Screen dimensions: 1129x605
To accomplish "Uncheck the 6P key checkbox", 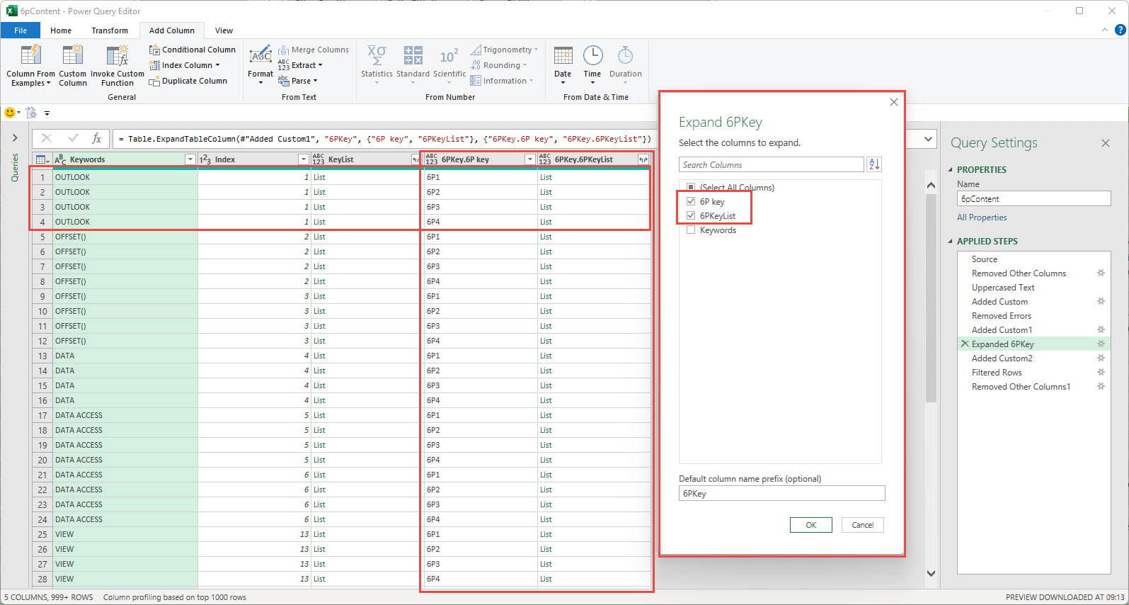I will [691, 202].
